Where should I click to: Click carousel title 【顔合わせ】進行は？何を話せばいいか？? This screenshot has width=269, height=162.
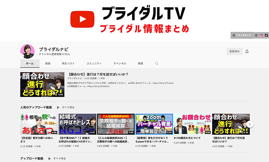228,140
